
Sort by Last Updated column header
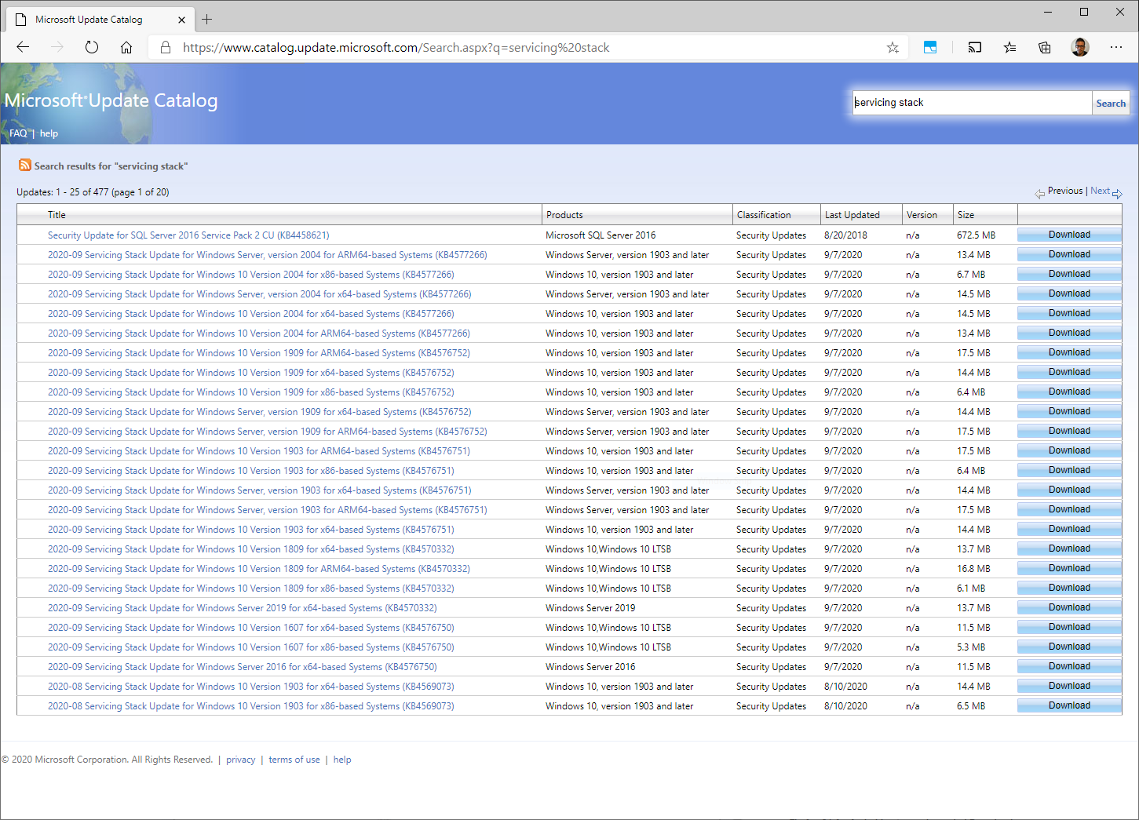click(852, 215)
